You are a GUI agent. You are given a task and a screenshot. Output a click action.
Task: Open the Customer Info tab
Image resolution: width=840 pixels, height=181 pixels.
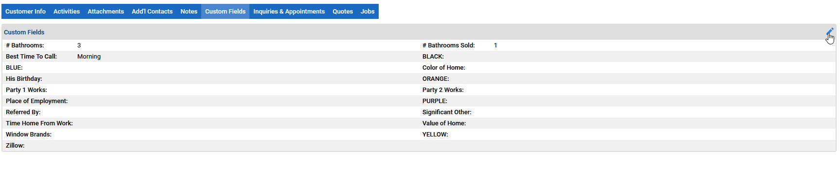coord(25,12)
